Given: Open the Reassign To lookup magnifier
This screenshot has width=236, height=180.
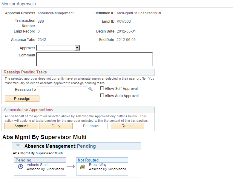Looking at the screenshot, I should (x=91, y=89).
